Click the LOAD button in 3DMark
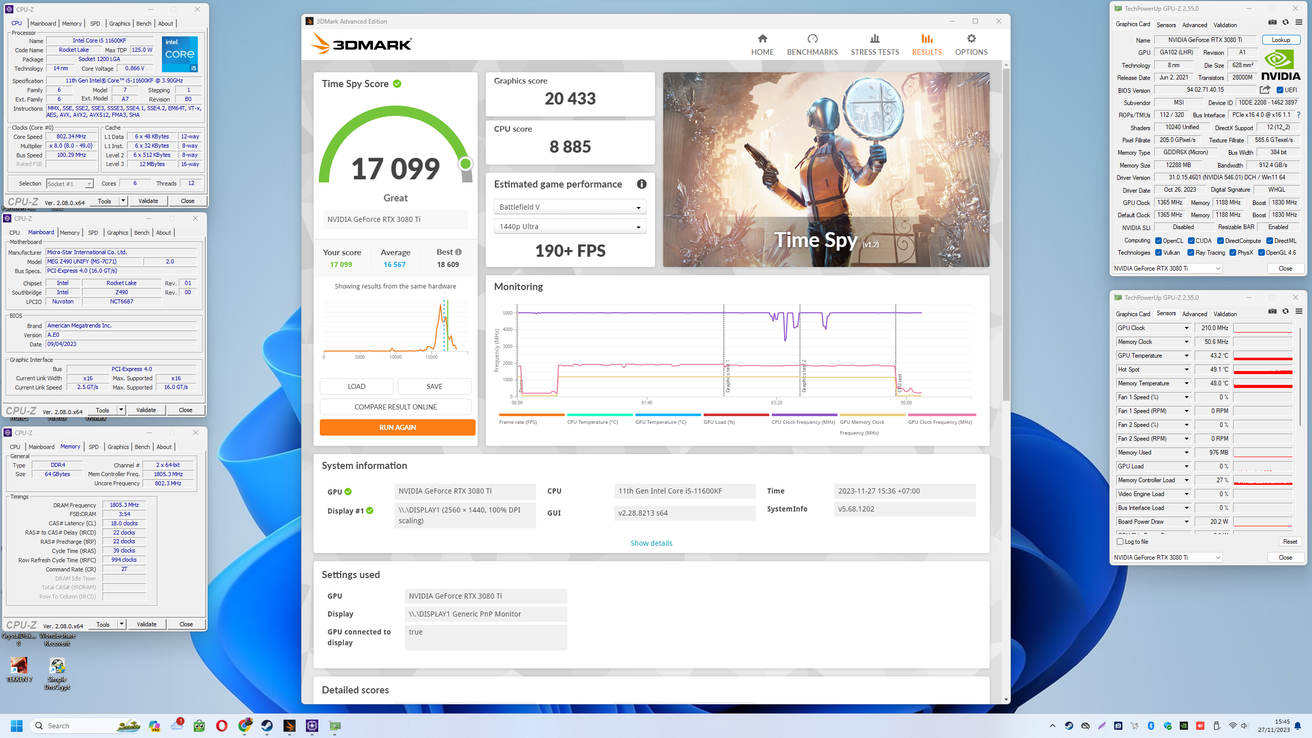 (356, 386)
